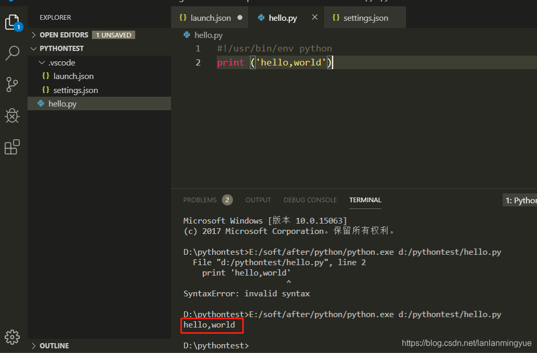The image size is (537, 353).
Task: Select the hello.py Python file icon
Action: pos(40,103)
